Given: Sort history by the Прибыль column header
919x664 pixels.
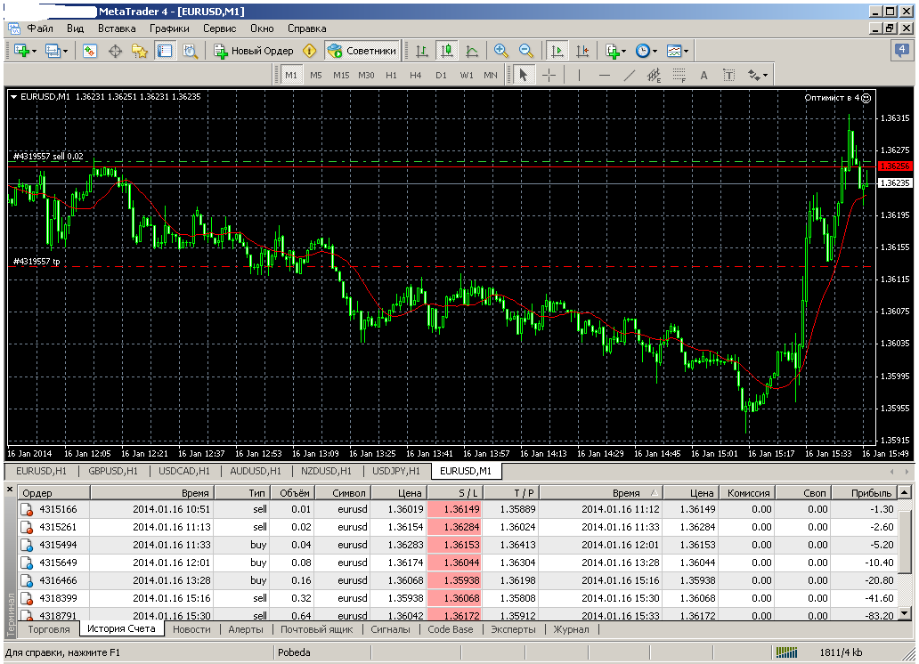Looking at the screenshot, I should 865,493.
